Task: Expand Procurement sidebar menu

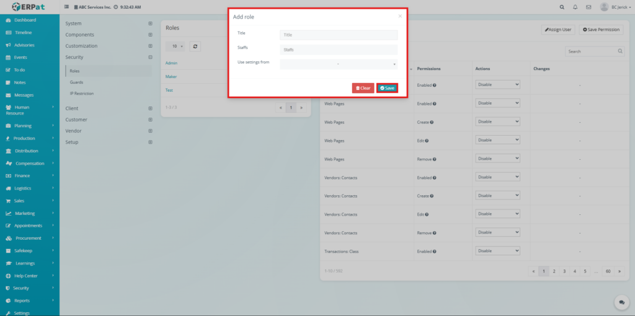Action: [x=30, y=239]
